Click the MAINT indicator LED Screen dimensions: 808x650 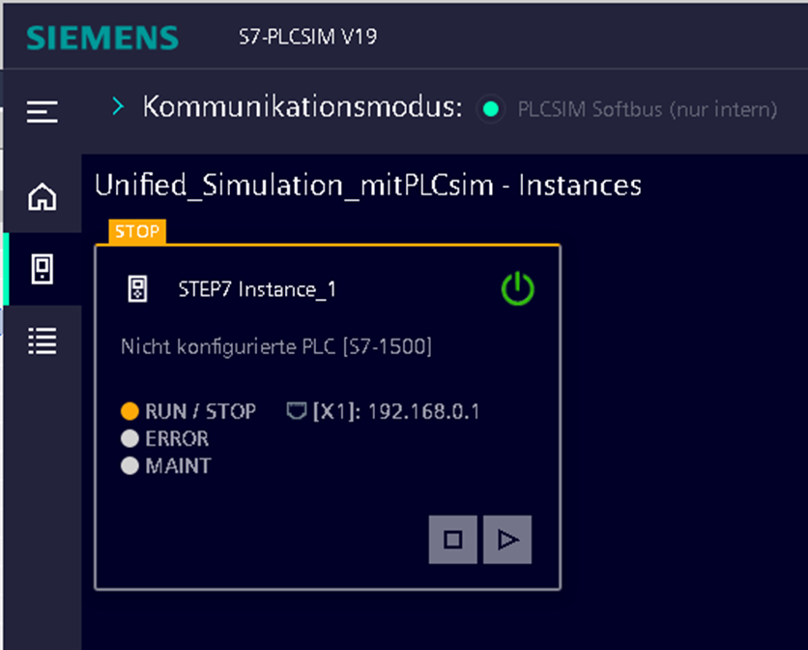click(x=130, y=466)
